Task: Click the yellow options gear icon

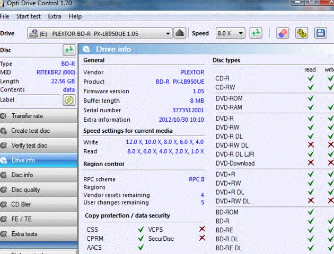Action: click(x=302, y=33)
